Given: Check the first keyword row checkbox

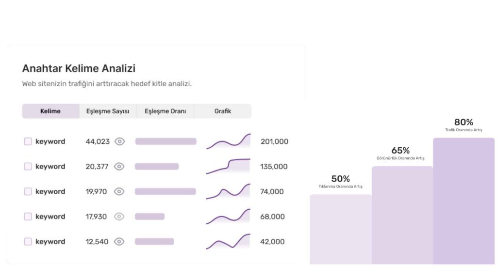Looking at the screenshot, I should (x=28, y=141).
